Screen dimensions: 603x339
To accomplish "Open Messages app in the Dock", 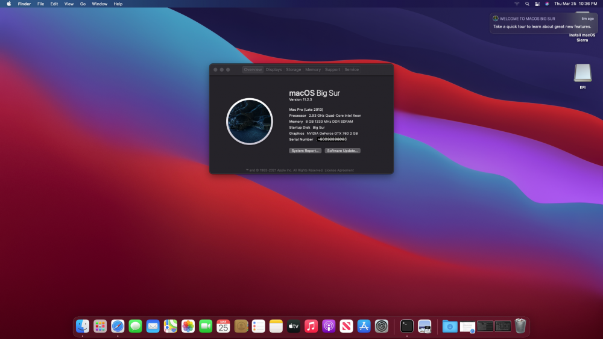I will (135, 326).
